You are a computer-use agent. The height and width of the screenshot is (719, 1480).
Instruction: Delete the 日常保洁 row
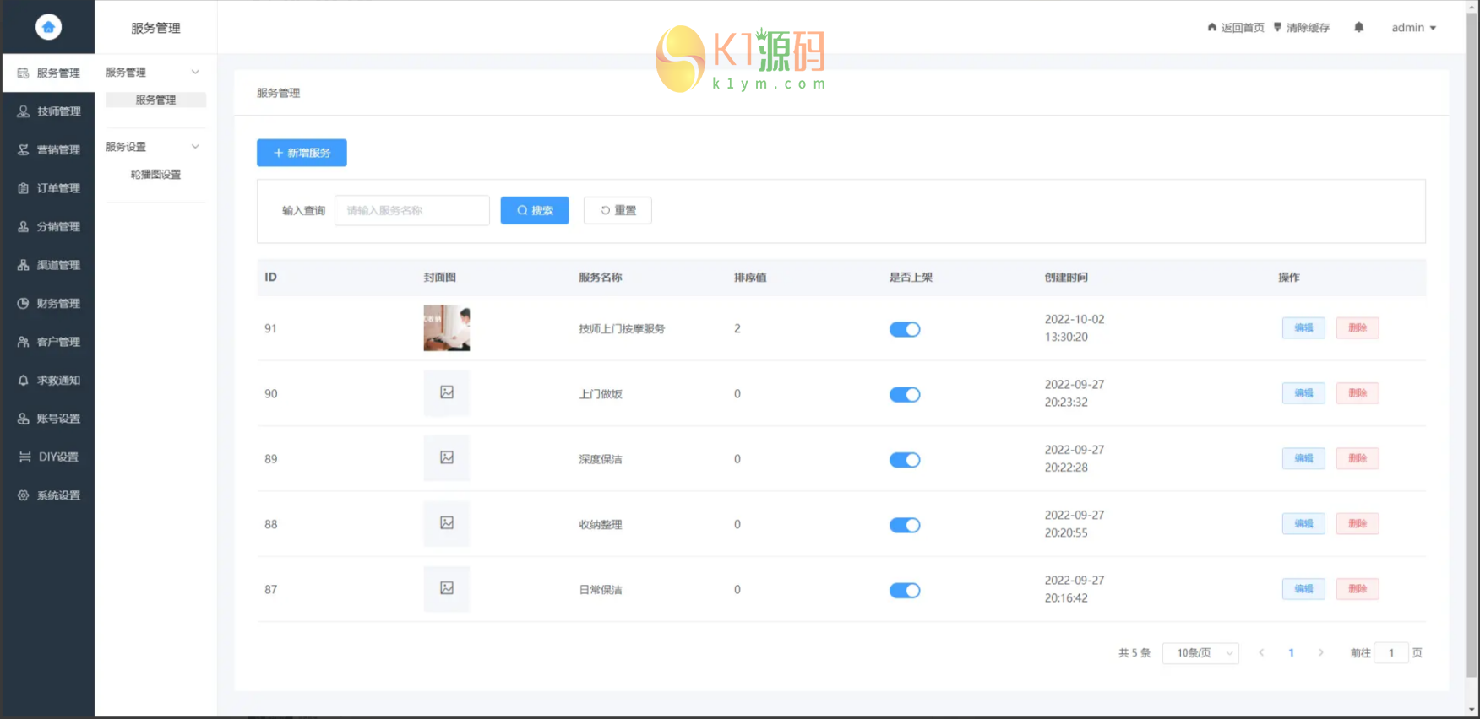pos(1358,589)
